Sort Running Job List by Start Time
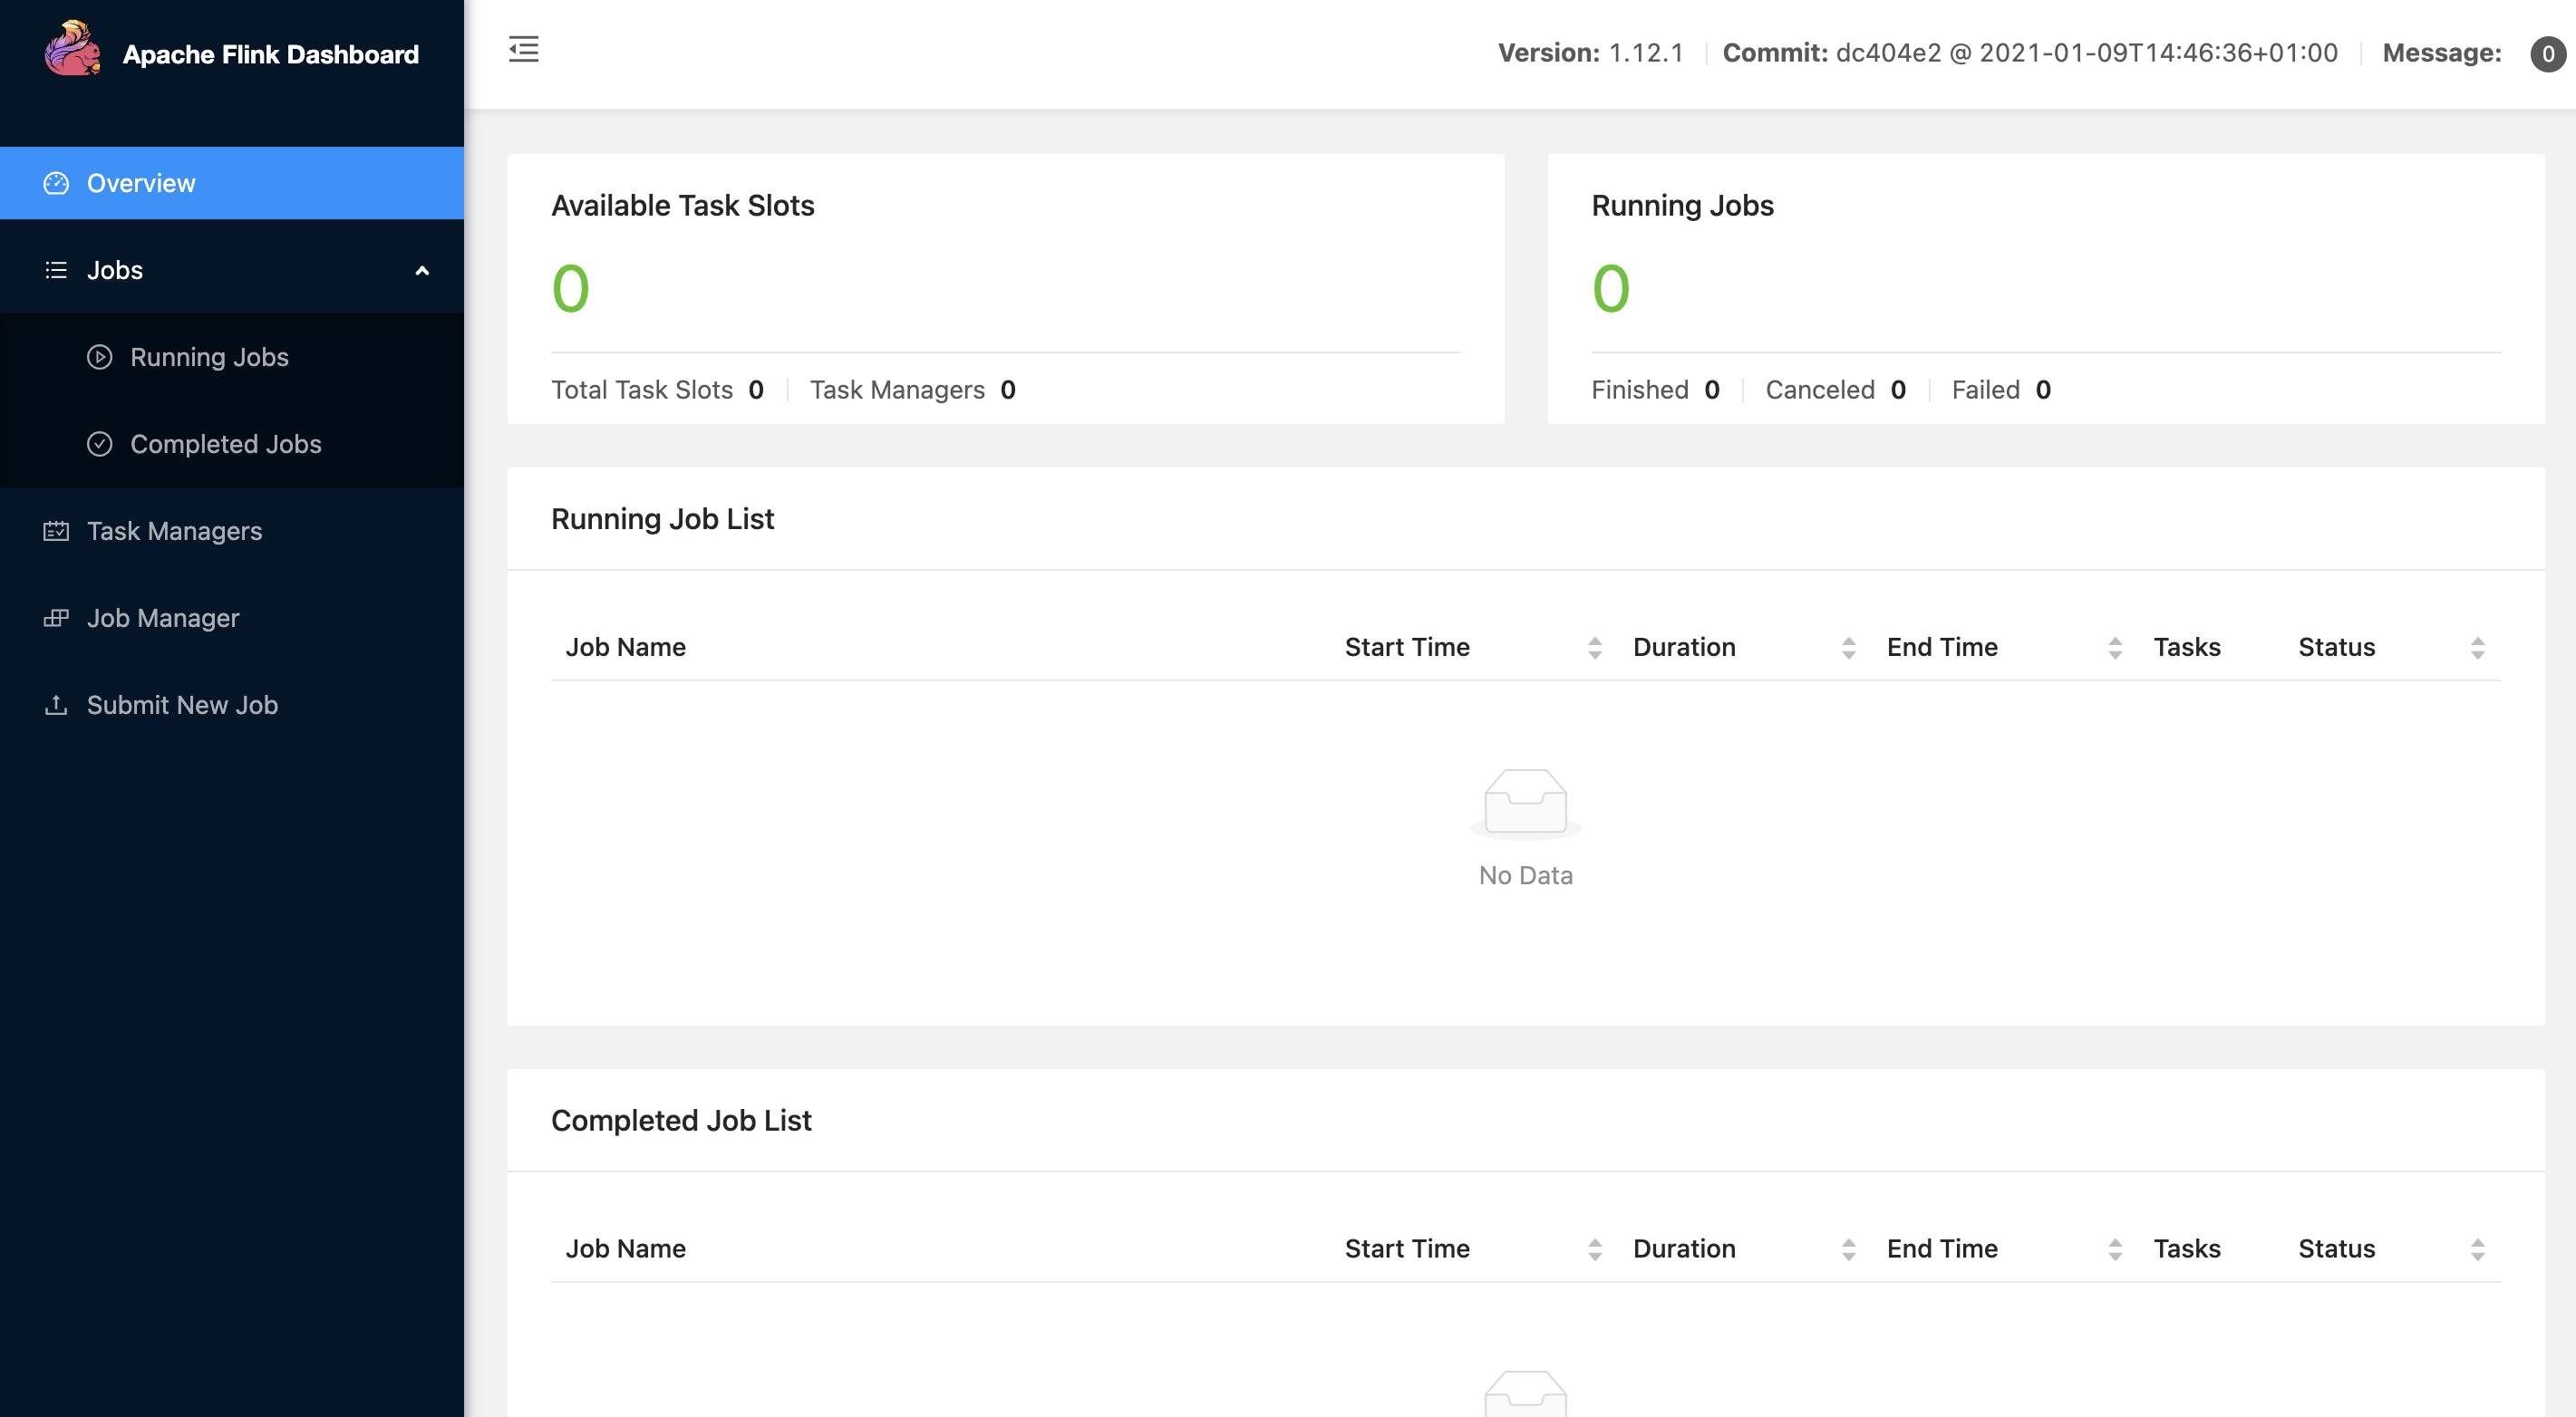 point(1594,648)
